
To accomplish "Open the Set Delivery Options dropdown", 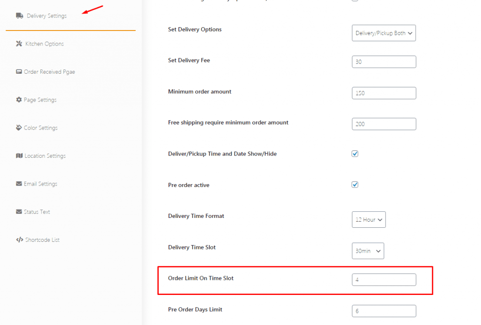I will coord(384,33).
